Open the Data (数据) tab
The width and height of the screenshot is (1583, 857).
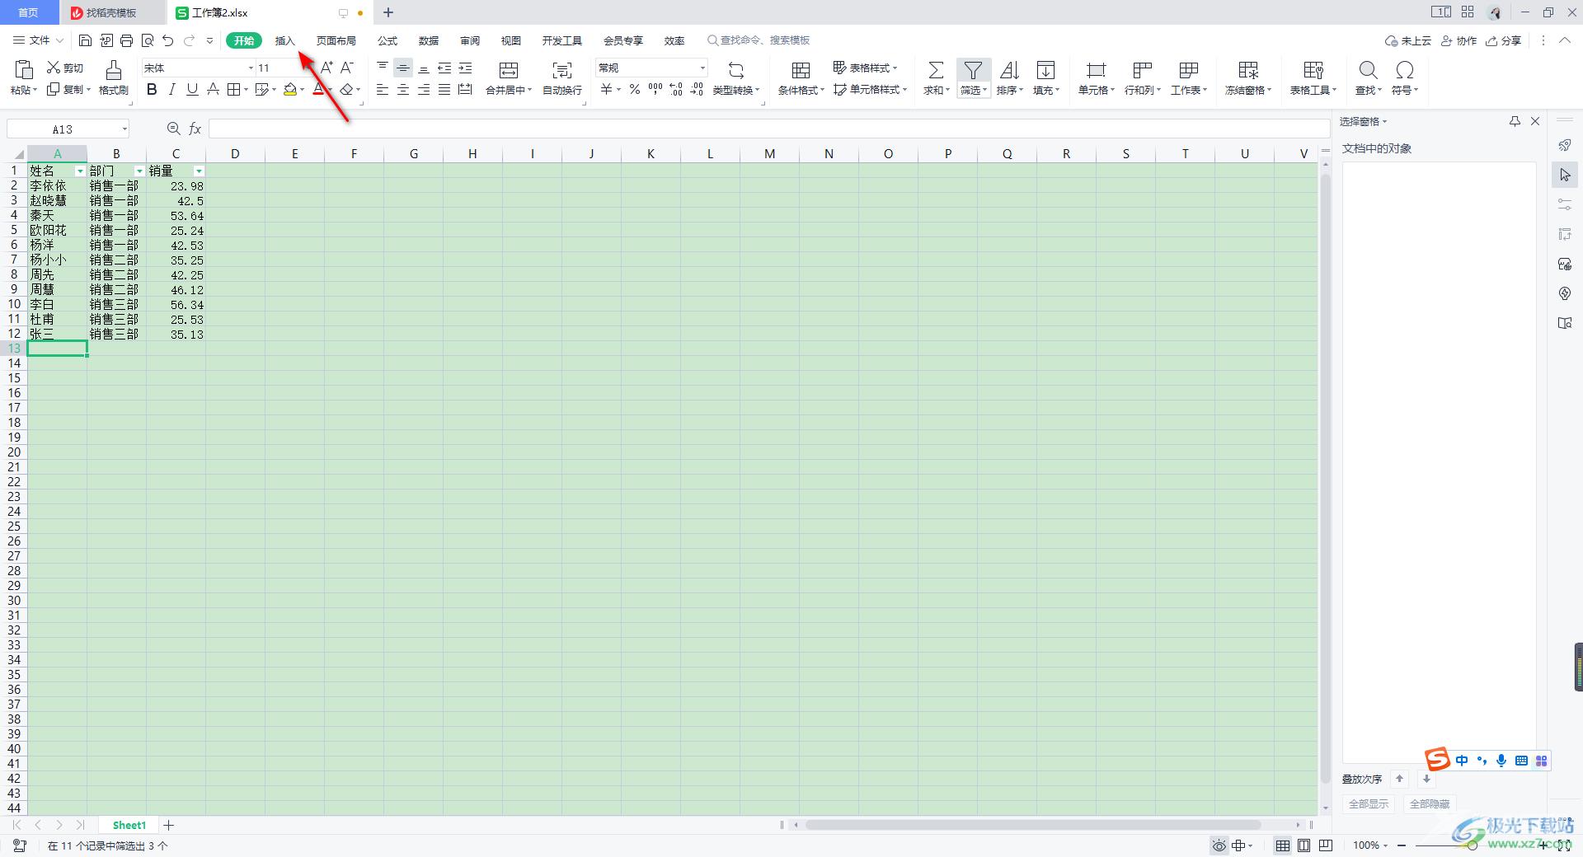(x=429, y=40)
